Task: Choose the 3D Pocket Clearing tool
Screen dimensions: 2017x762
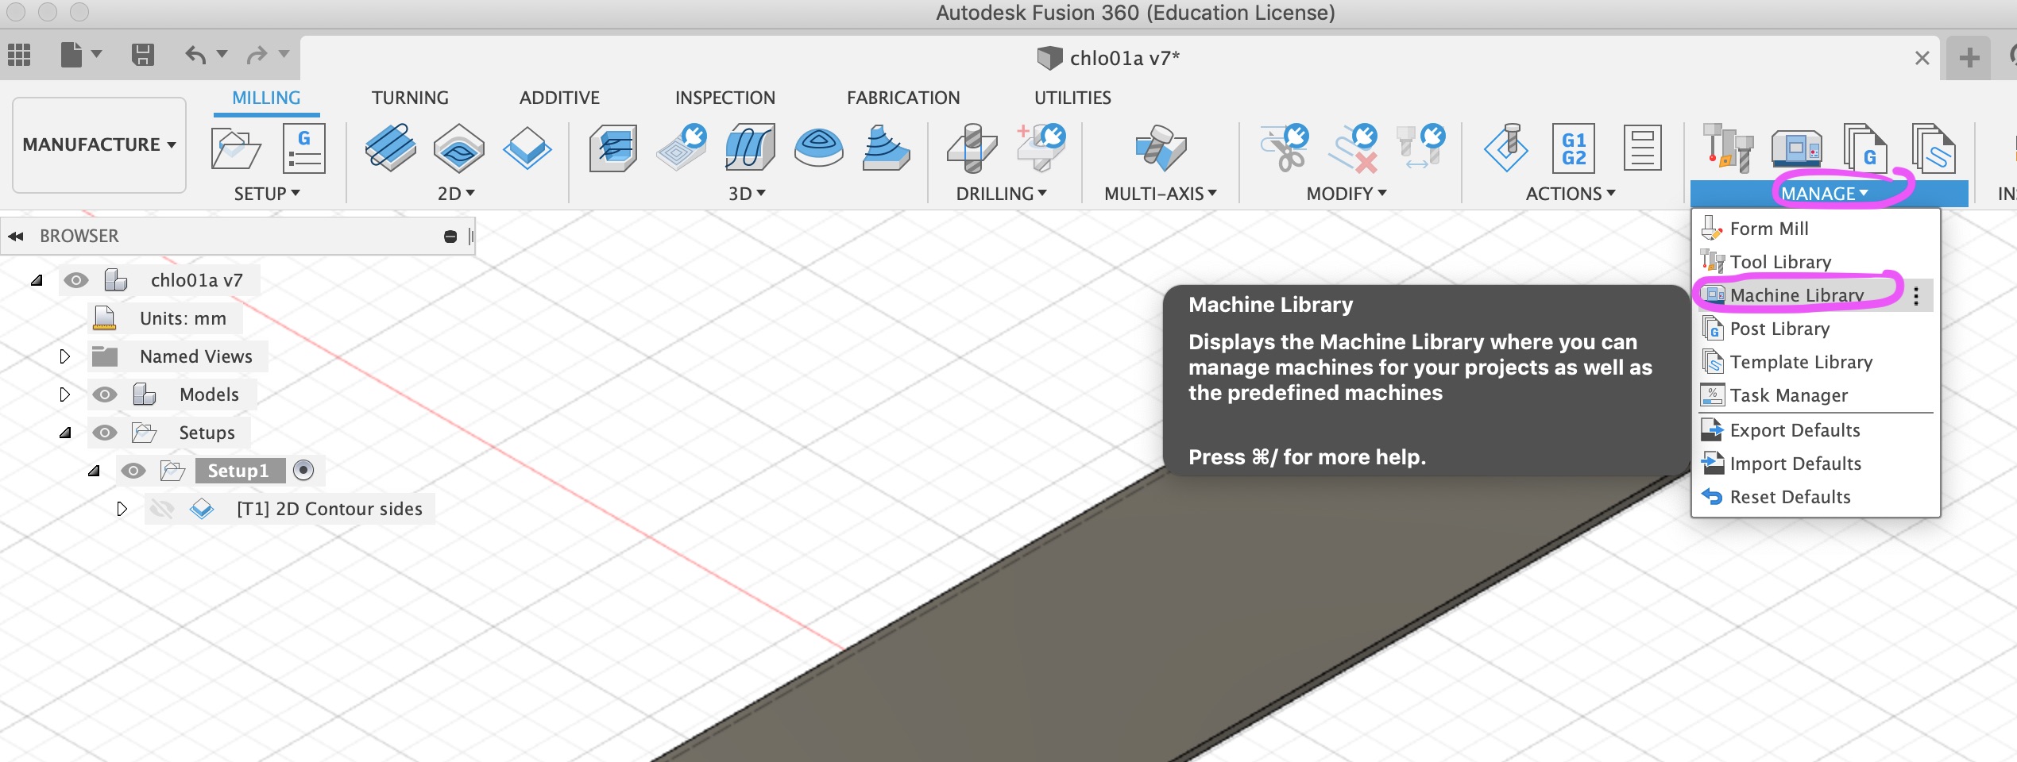Action: click(x=682, y=148)
